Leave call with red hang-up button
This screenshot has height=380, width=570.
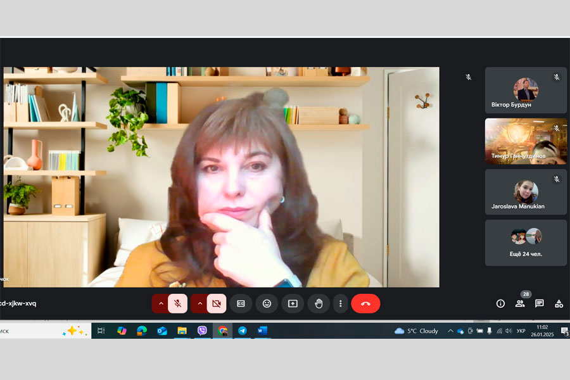point(365,303)
